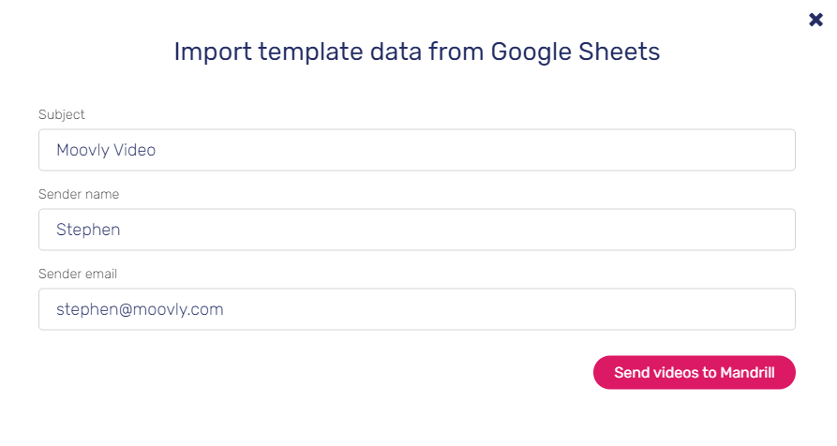Click the Sender name label

(79, 194)
